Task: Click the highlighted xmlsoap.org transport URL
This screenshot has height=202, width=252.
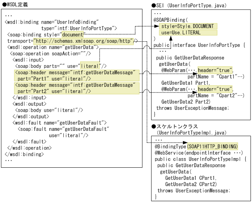Action: point(84,41)
